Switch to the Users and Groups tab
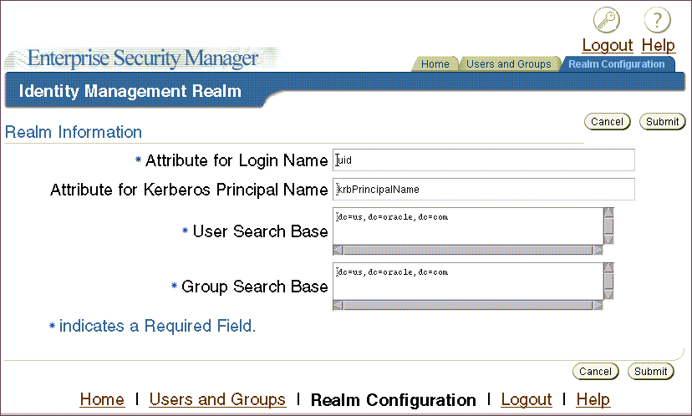Screen dimensions: 692x416 tap(508, 64)
